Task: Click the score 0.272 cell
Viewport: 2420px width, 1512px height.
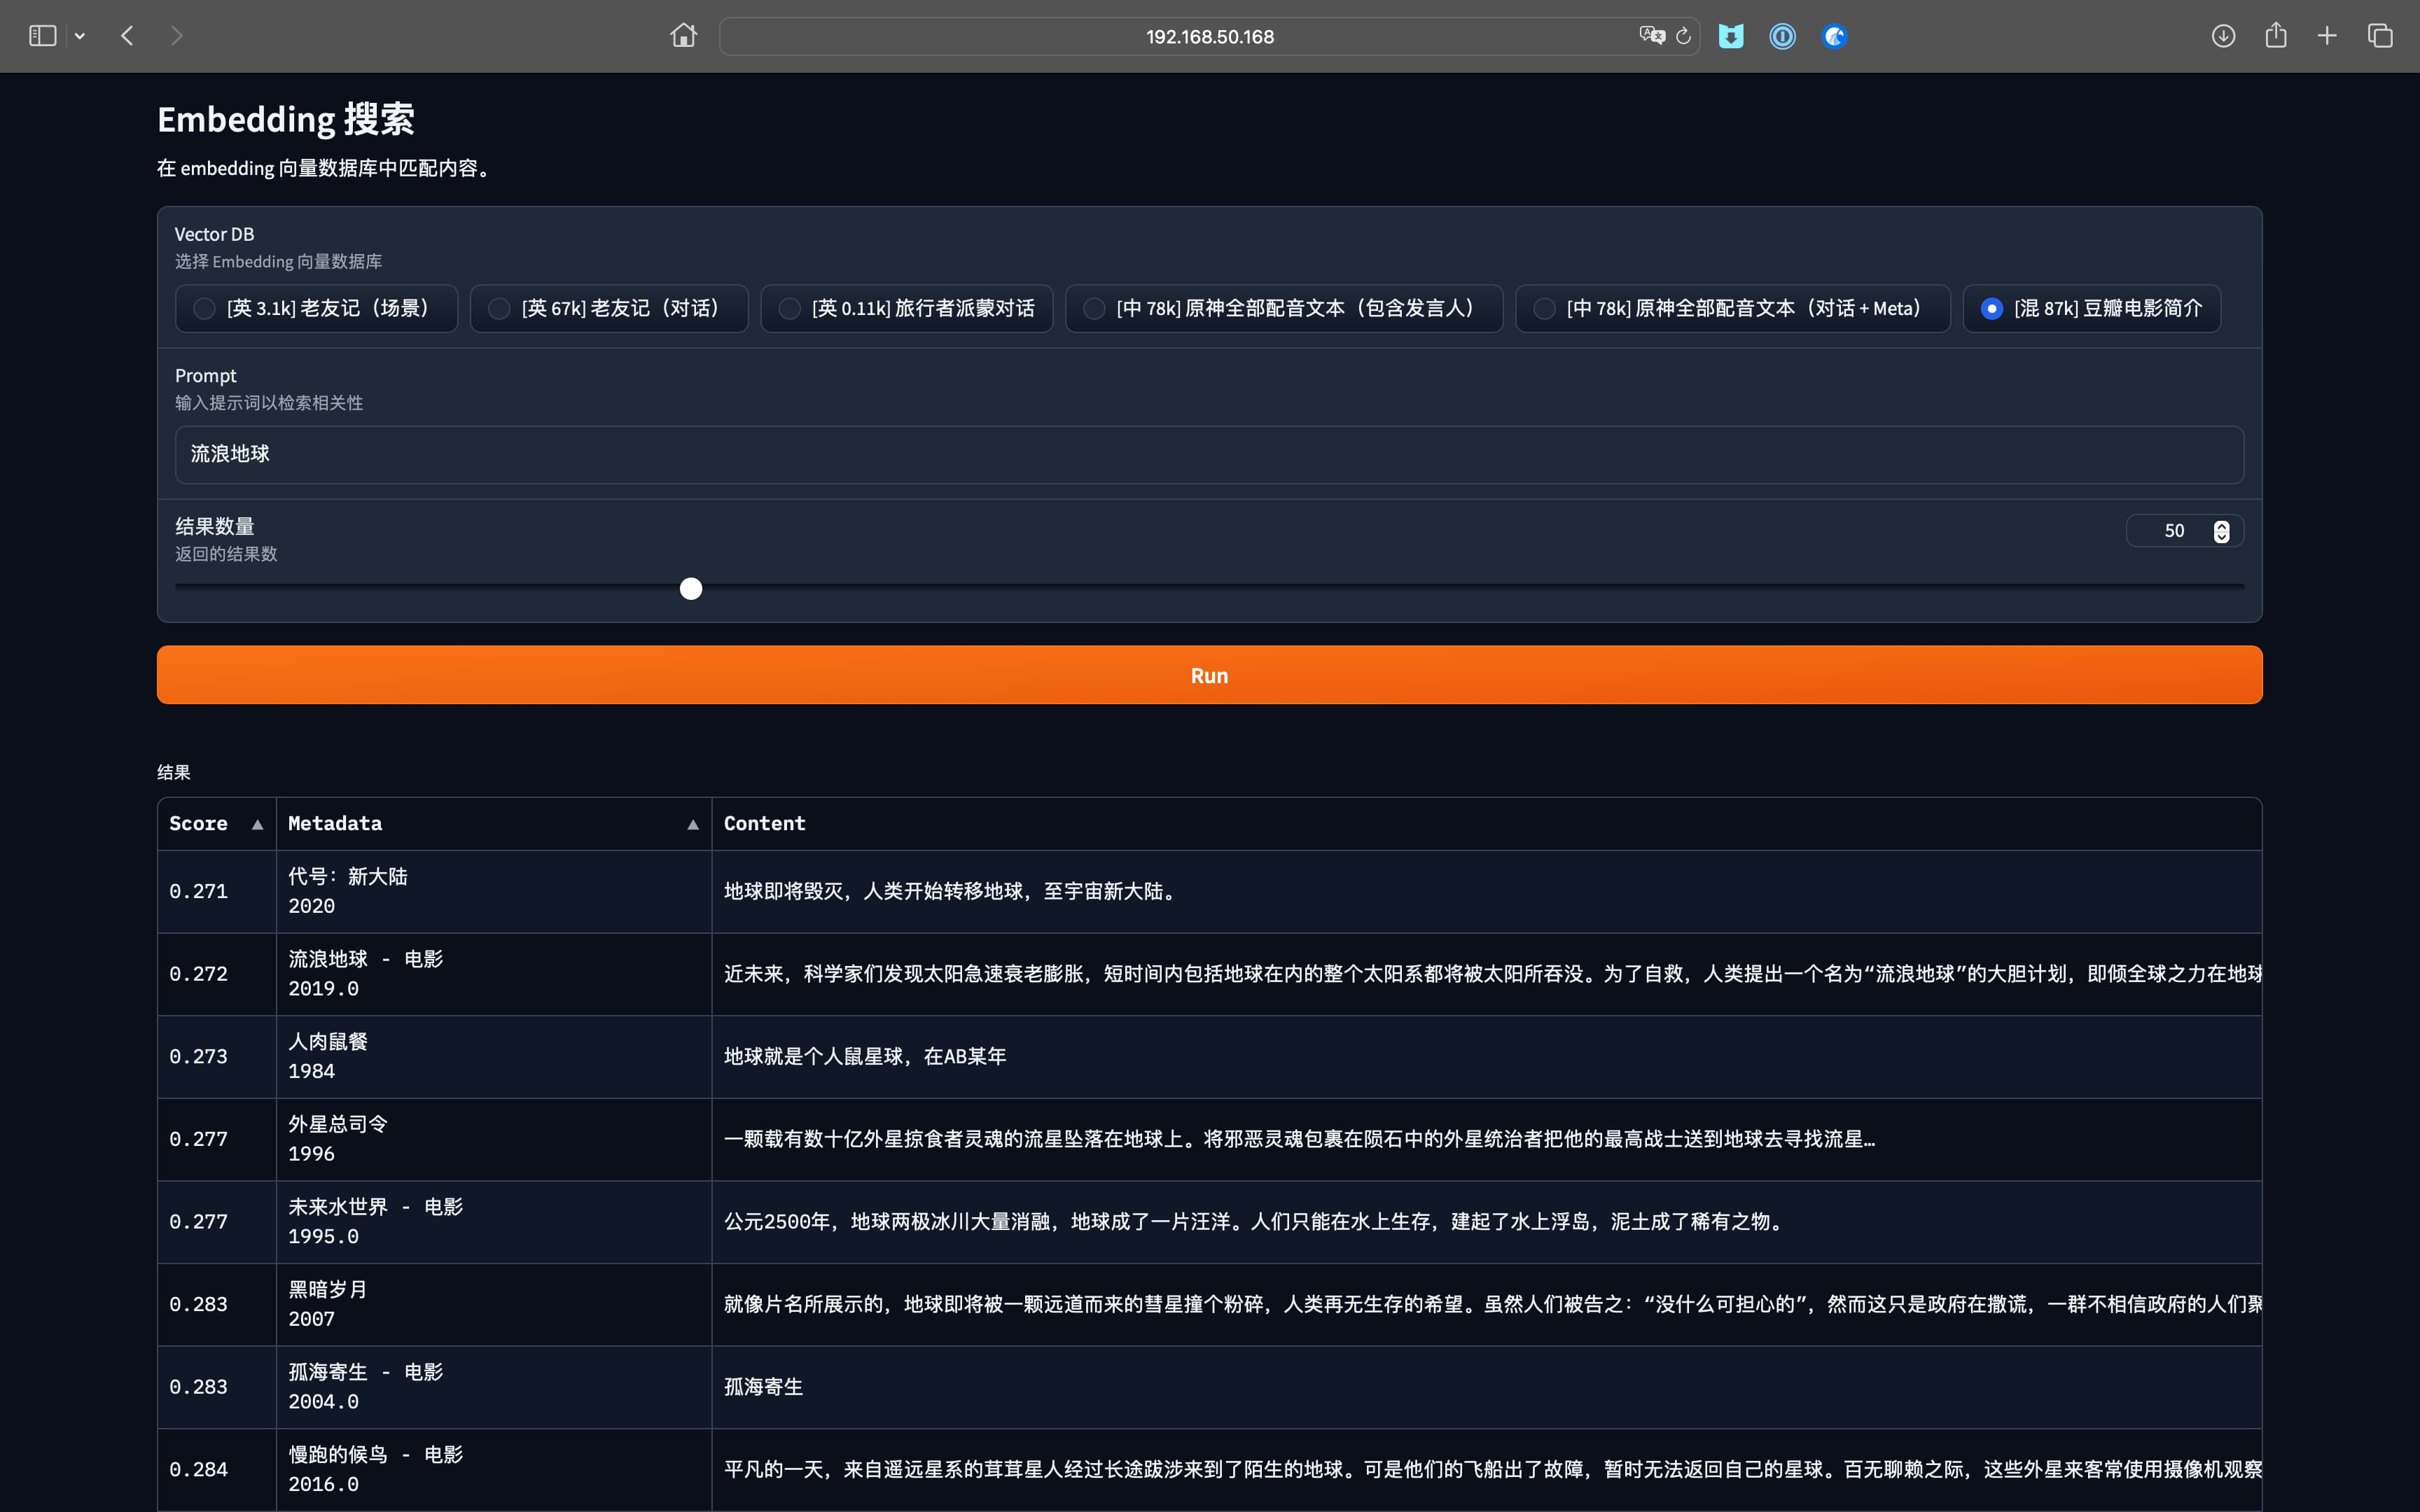Action: [x=217, y=974]
